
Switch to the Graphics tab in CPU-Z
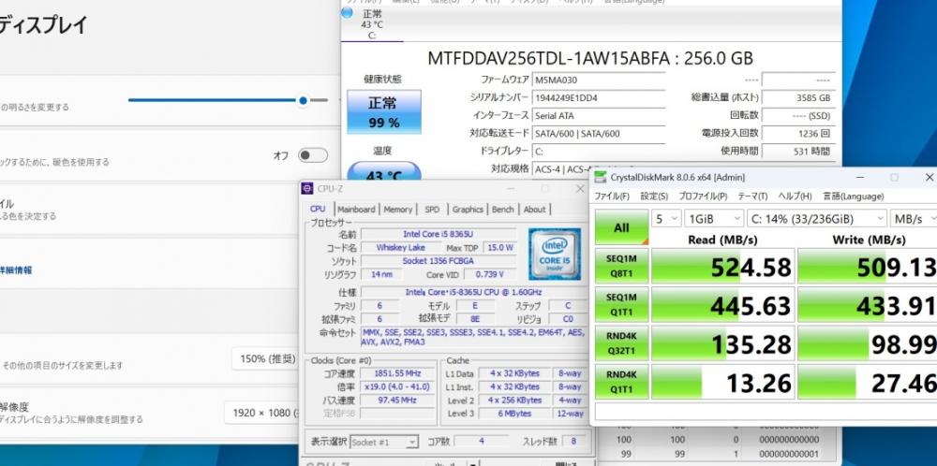pyautogui.click(x=468, y=210)
